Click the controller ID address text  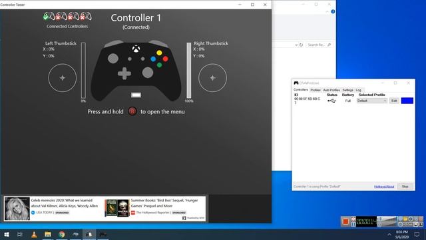point(308,101)
